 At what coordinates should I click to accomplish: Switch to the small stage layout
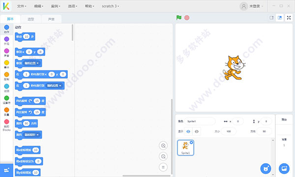coord(272,18)
